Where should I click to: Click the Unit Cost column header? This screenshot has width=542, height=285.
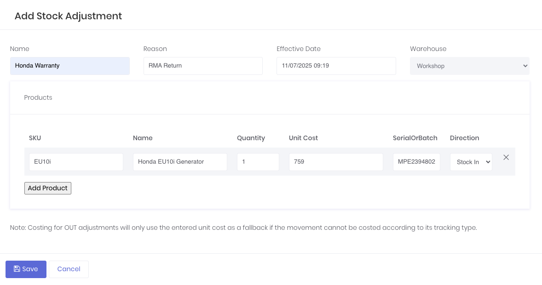(303, 138)
